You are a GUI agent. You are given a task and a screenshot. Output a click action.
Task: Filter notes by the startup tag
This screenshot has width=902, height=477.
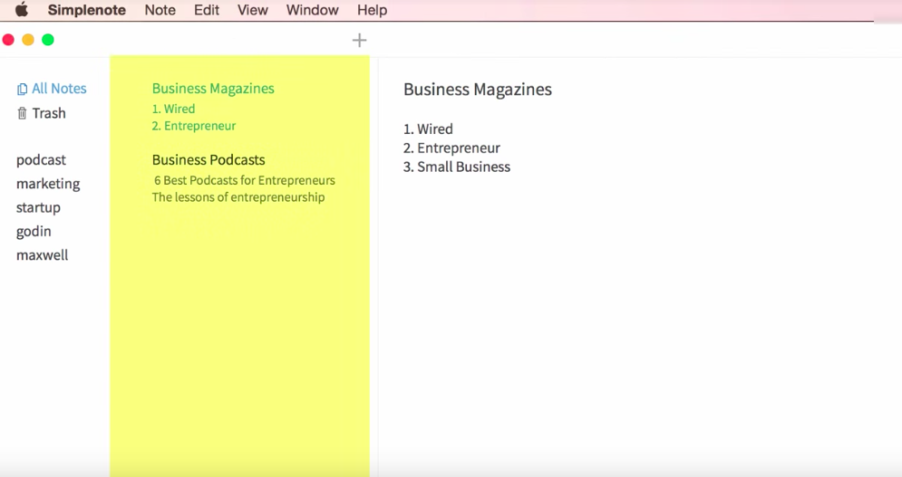pyautogui.click(x=38, y=207)
